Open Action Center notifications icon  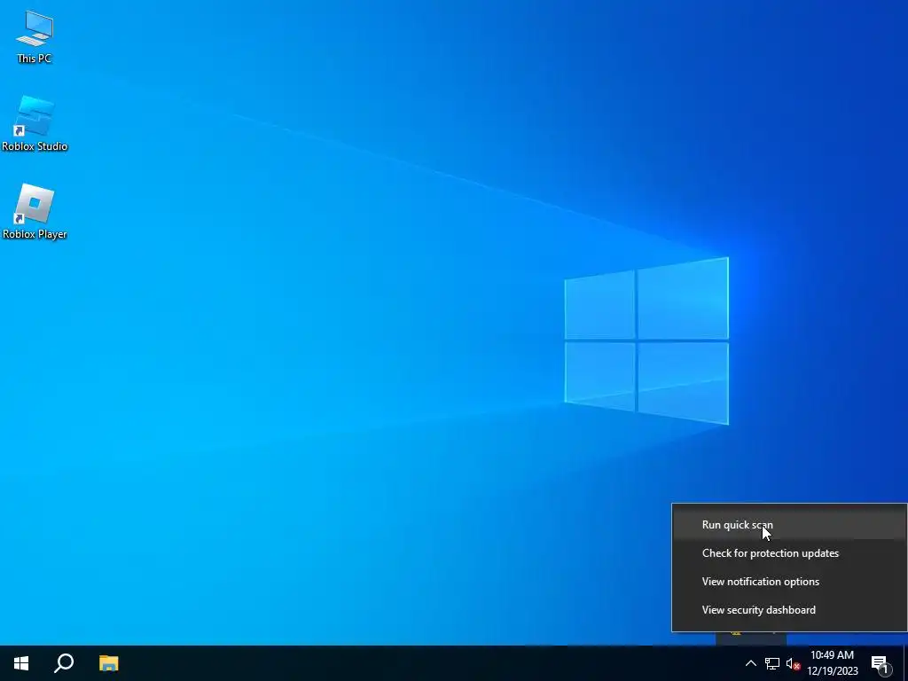(881, 663)
